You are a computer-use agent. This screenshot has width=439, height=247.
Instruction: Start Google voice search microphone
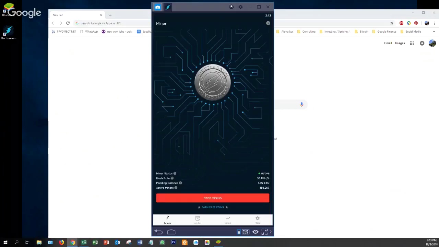tap(302, 104)
